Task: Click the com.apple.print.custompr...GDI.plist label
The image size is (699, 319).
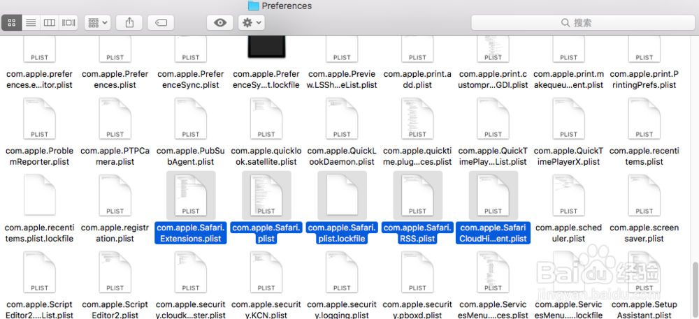Action: [x=493, y=79]
